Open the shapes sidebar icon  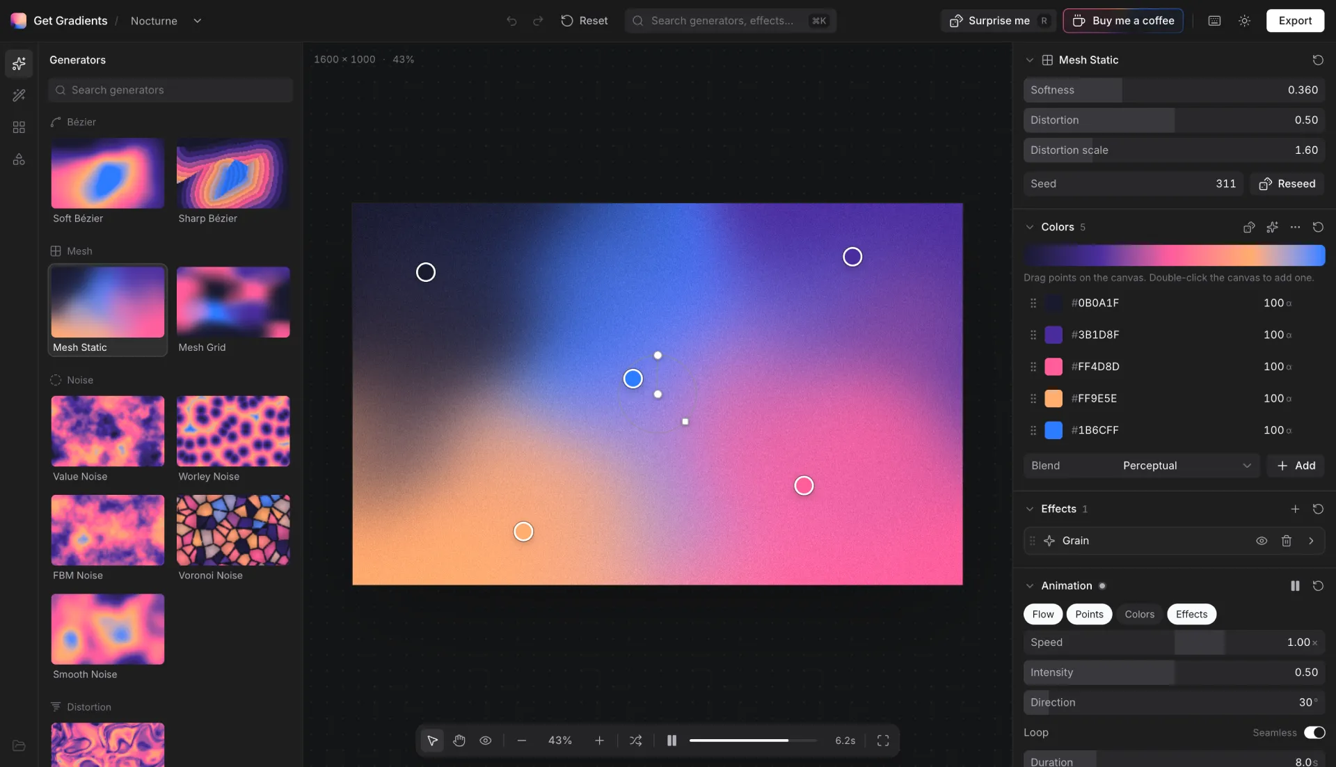pyautogui.click(x=19, y=159)
